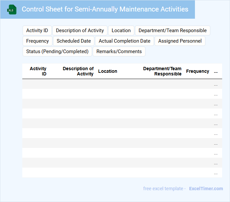Expand the ellipsis in the first table row
This screenshot has width=230, height=202.
coord(216,84)
